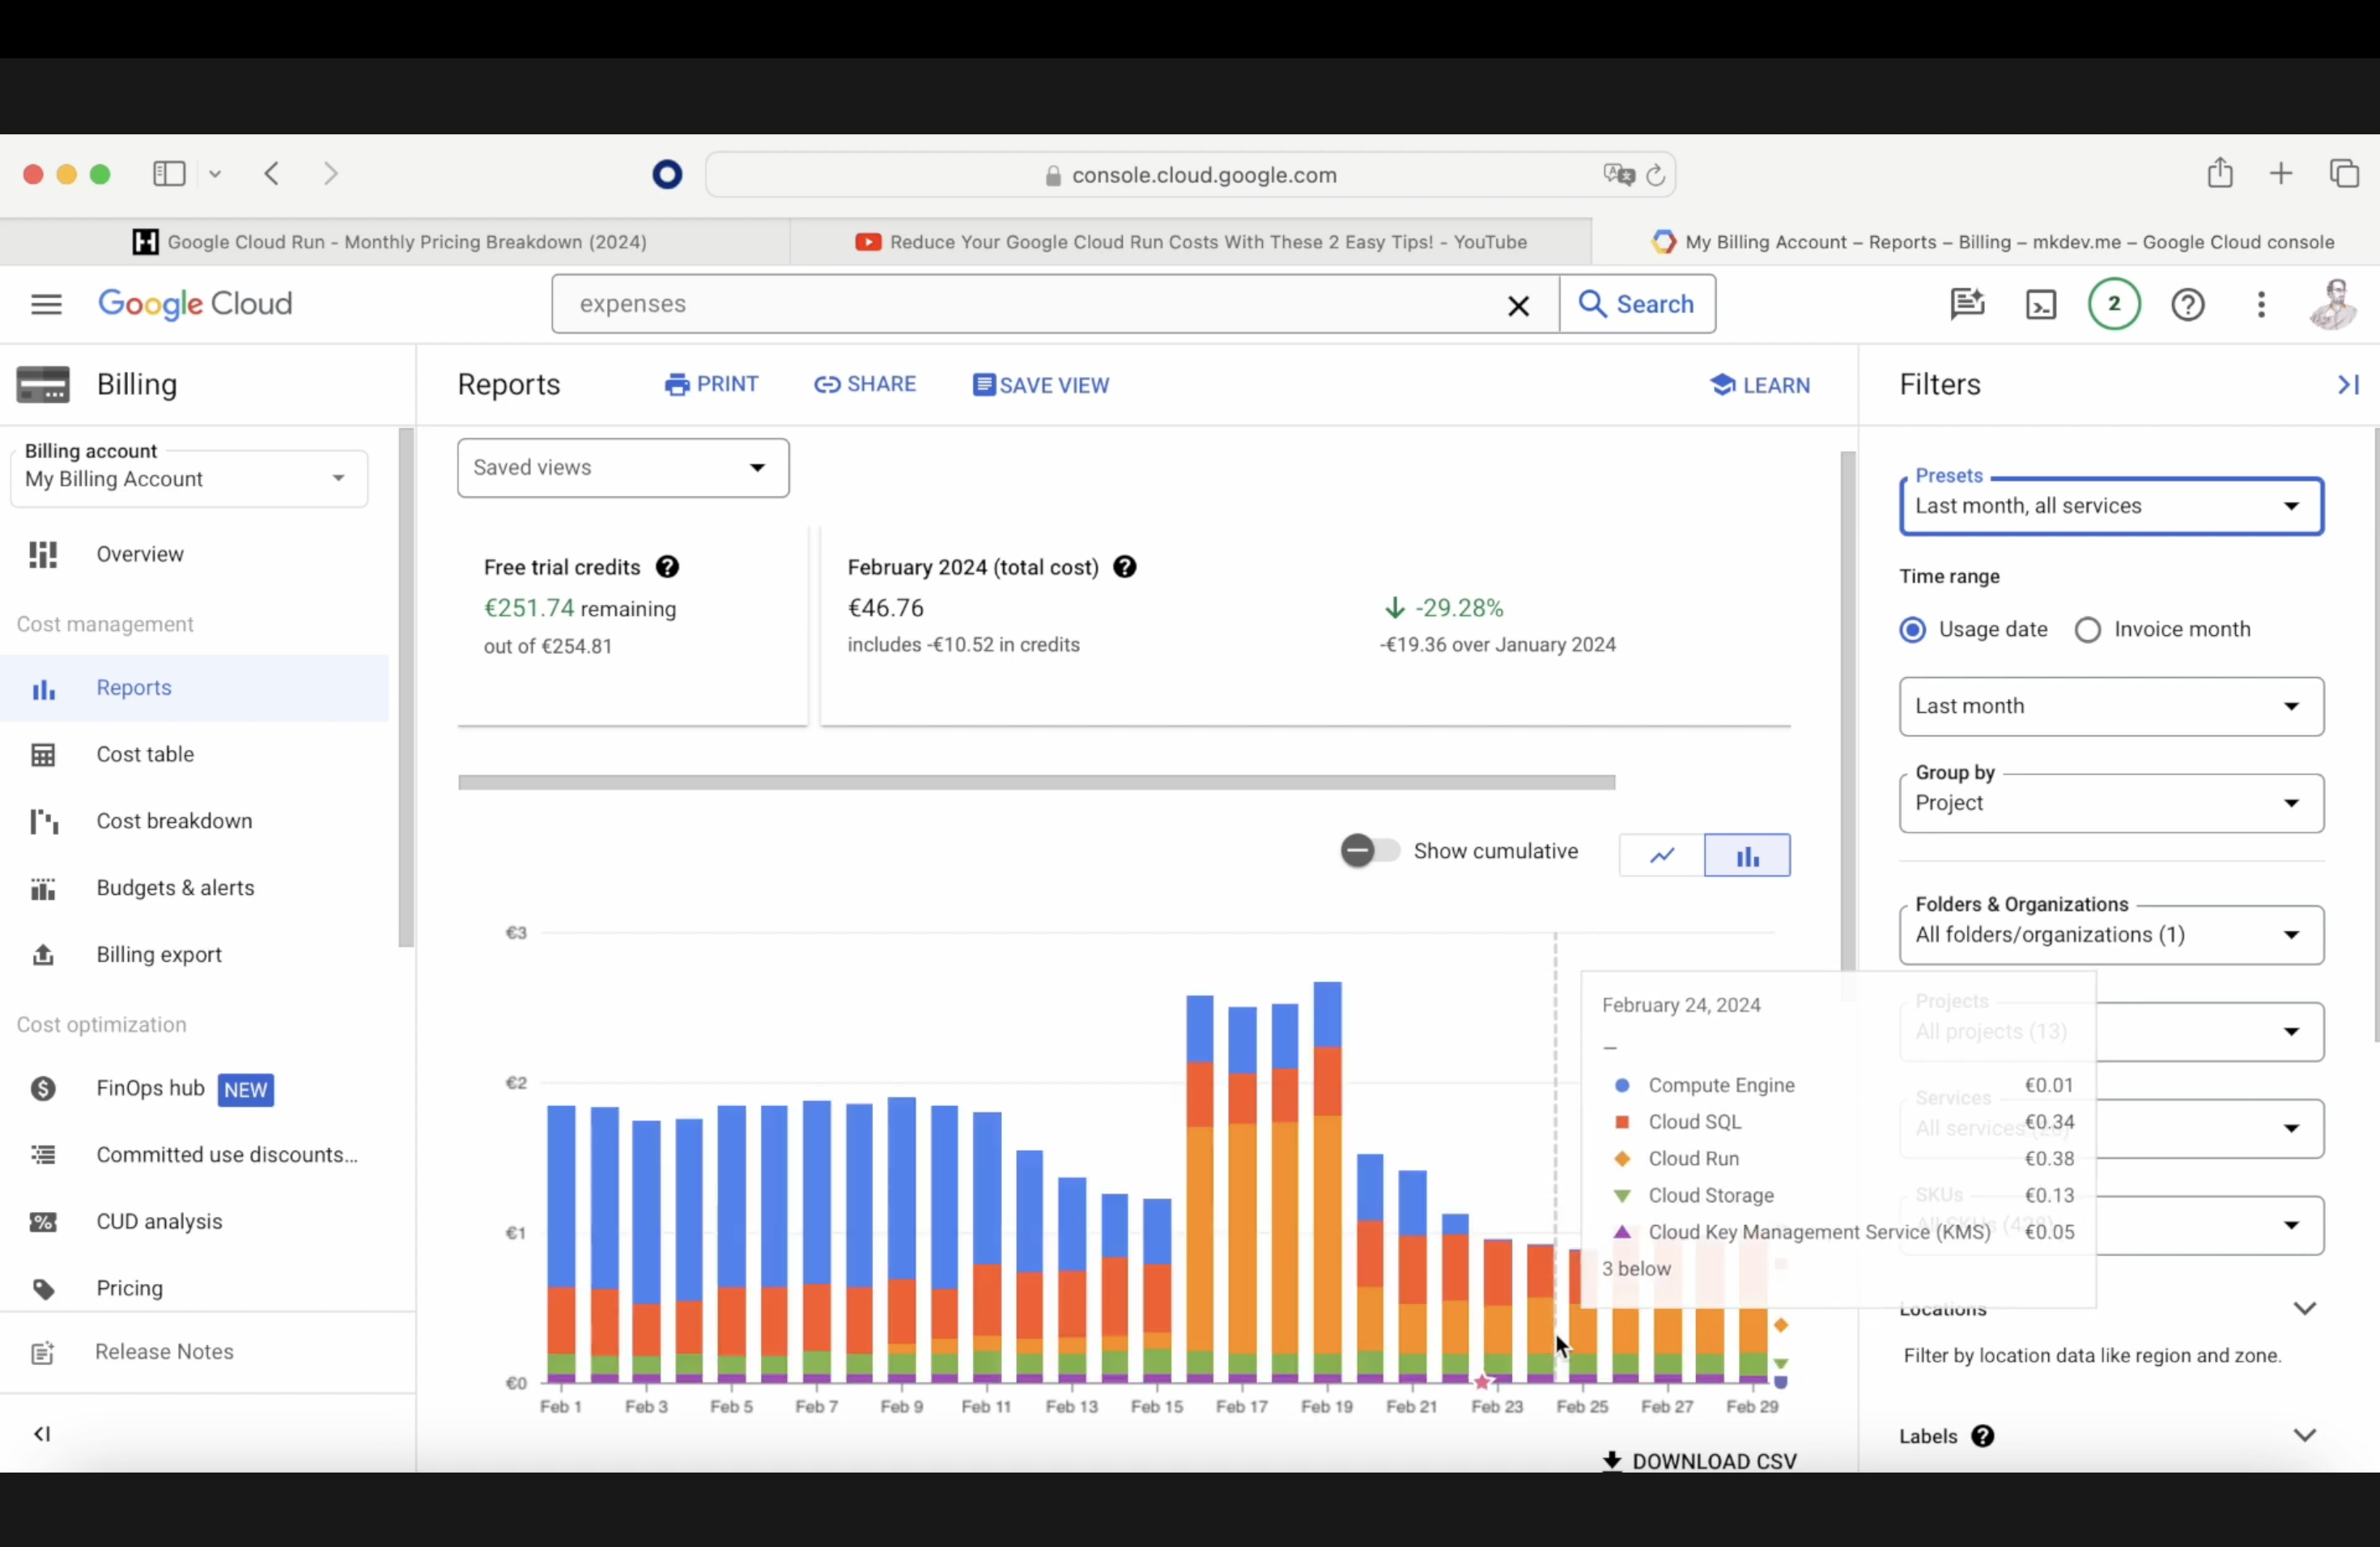The width and height of the screenshot is (2380, 1547).
Task: Click the SAVE VIEW button
Action: pyautogui.click(x=1041, y=386)
